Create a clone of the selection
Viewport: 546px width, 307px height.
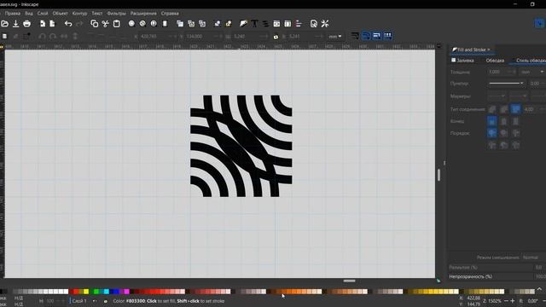191,24
